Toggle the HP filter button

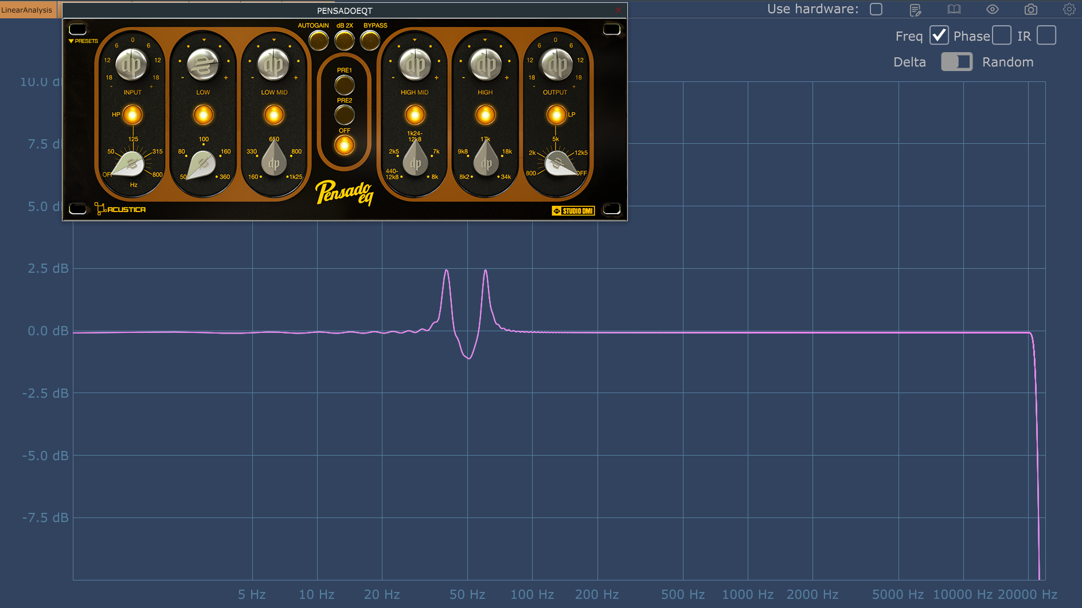[x=132, y=115]
